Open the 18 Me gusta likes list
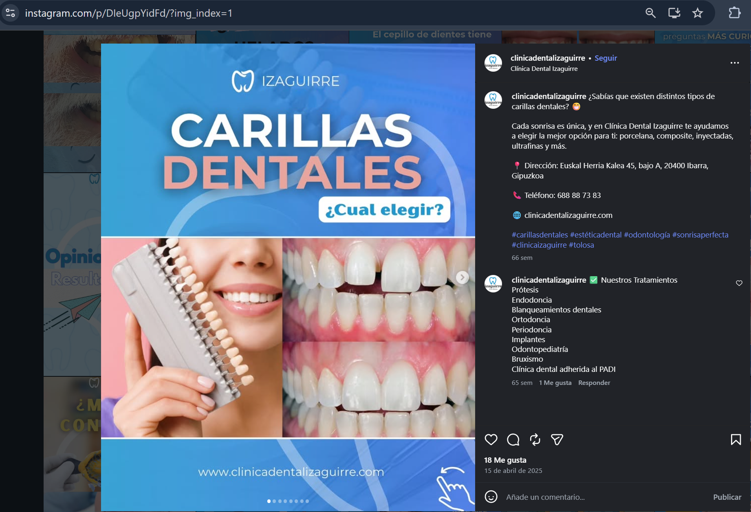 505,460
